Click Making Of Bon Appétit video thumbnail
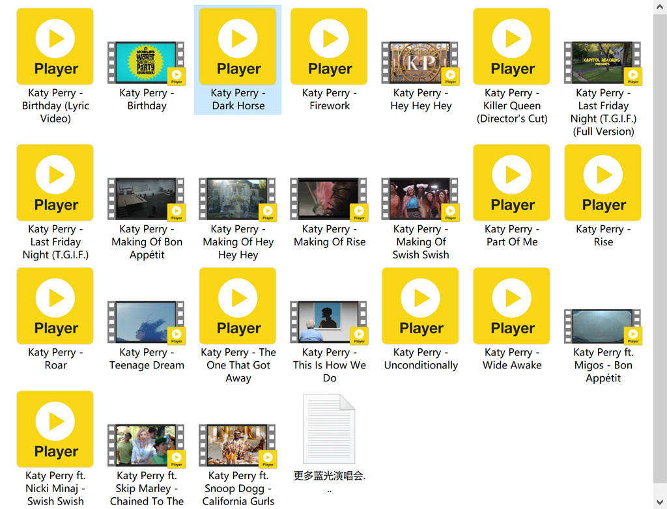This screenshot has height=509, width=667. point(146,199)
